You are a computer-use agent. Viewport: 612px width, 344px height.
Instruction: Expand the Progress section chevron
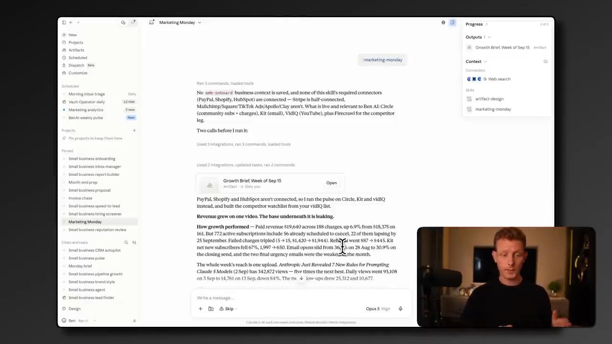pyautogui.click(x=487, y=24)
